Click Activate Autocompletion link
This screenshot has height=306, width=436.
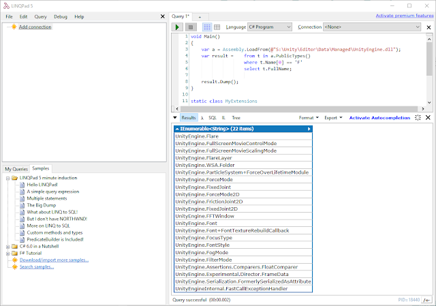click(379, 118)
